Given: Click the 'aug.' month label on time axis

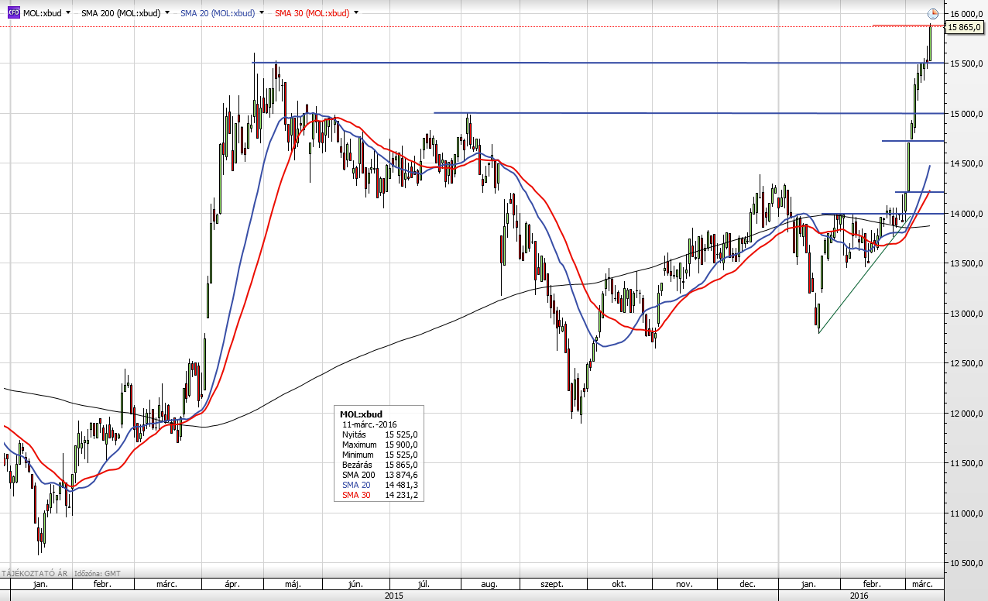Looking at the screenshot, I should pos(490,584).
